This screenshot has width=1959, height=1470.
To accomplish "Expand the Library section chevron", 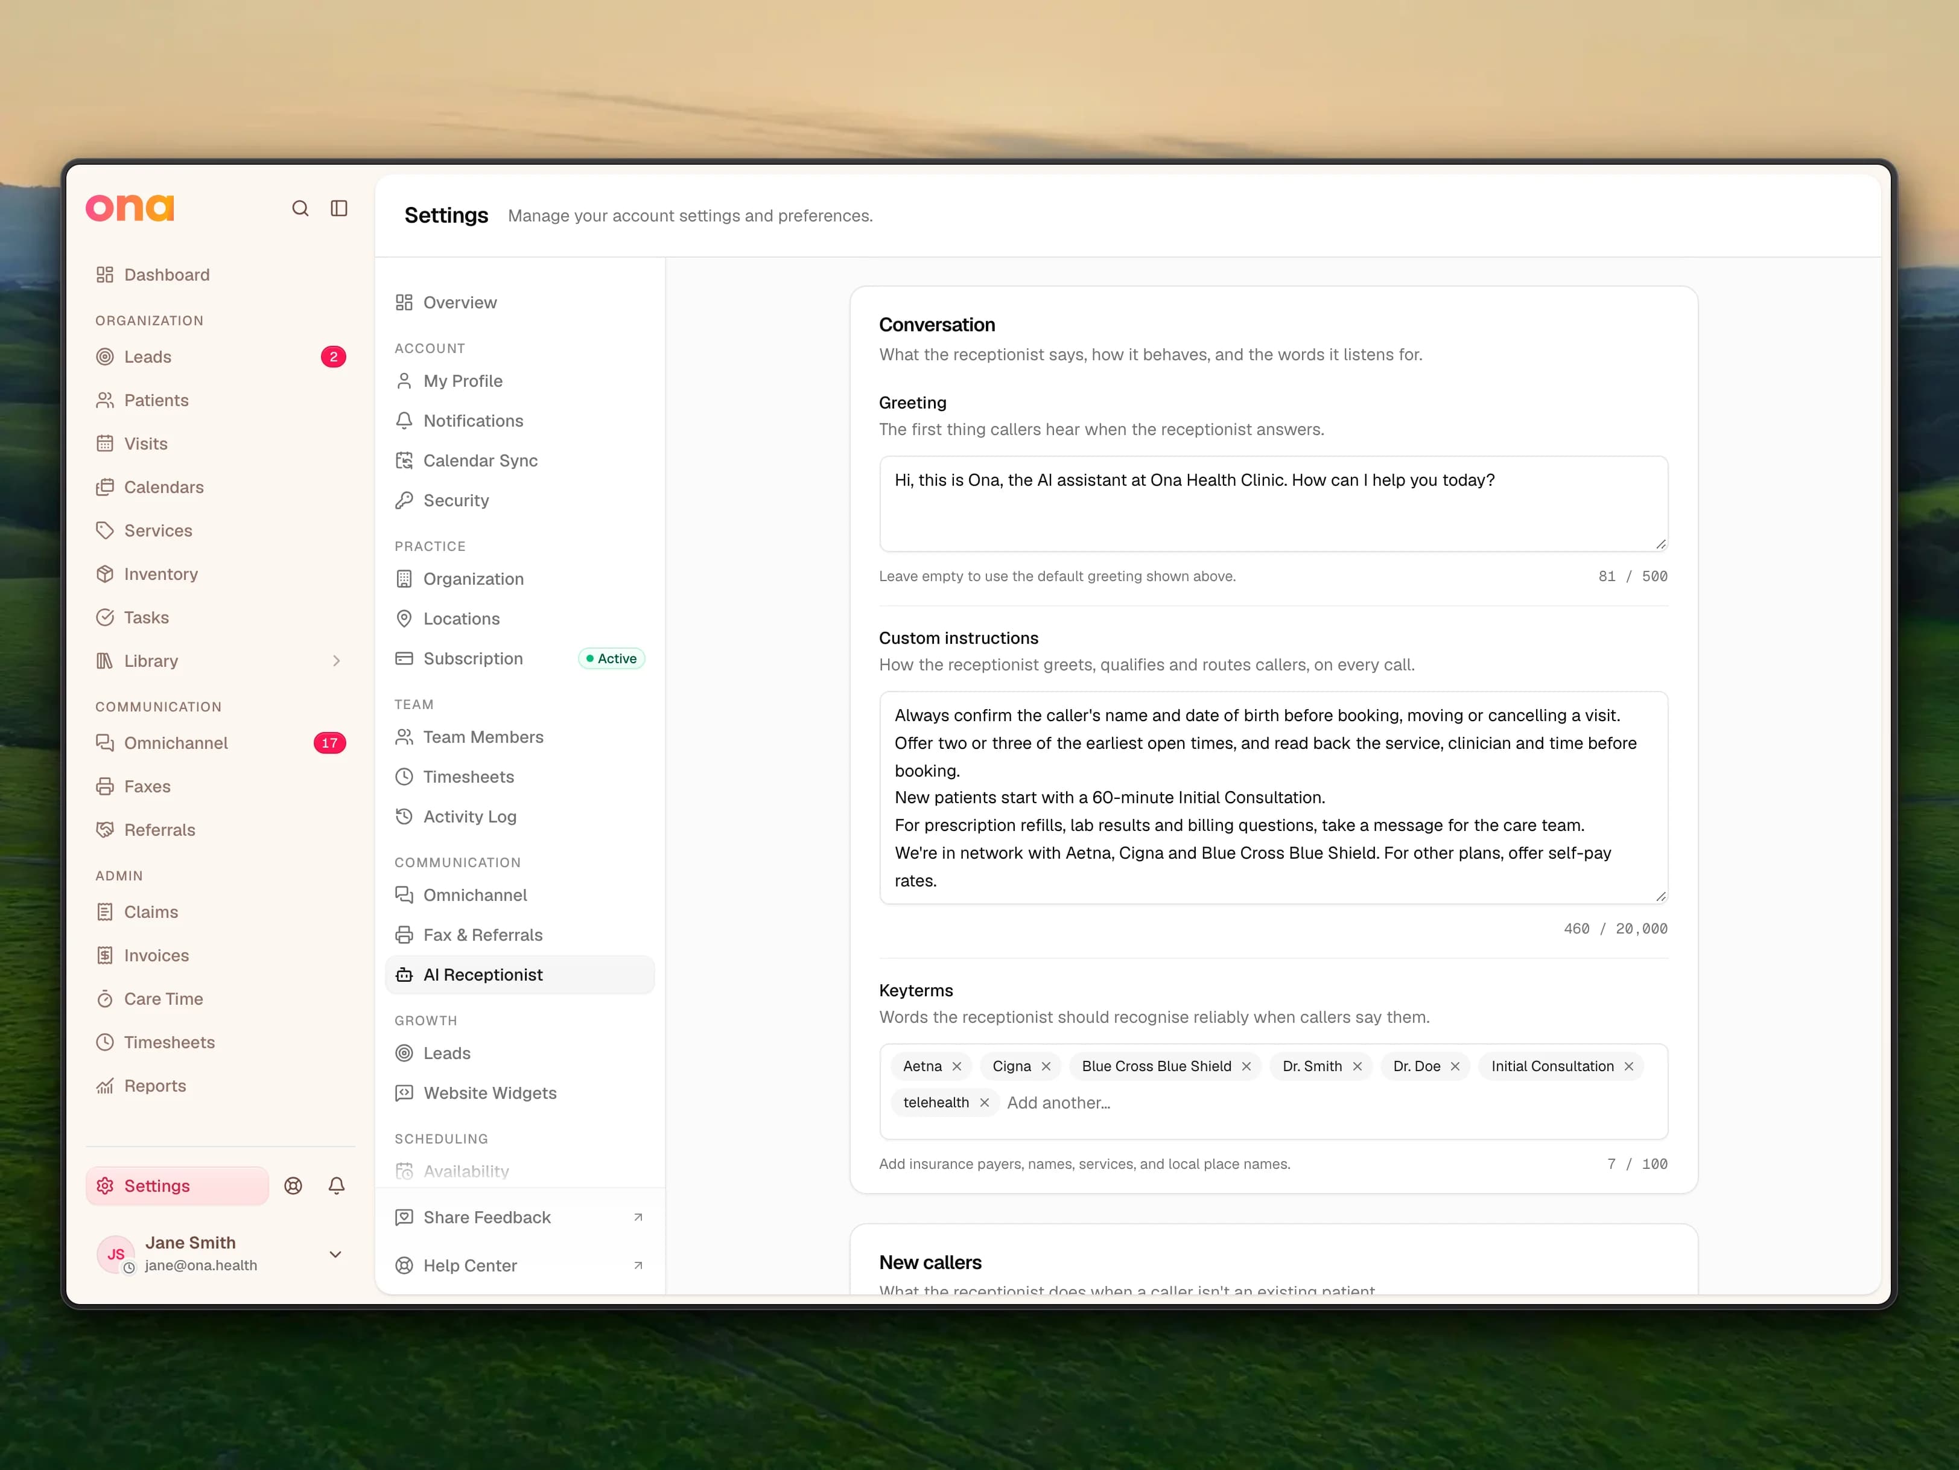I will pos(337,661).
